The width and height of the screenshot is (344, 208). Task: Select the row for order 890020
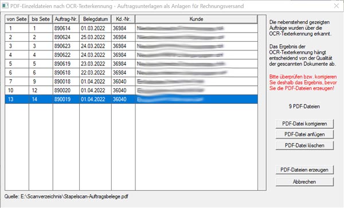point(131,91)
